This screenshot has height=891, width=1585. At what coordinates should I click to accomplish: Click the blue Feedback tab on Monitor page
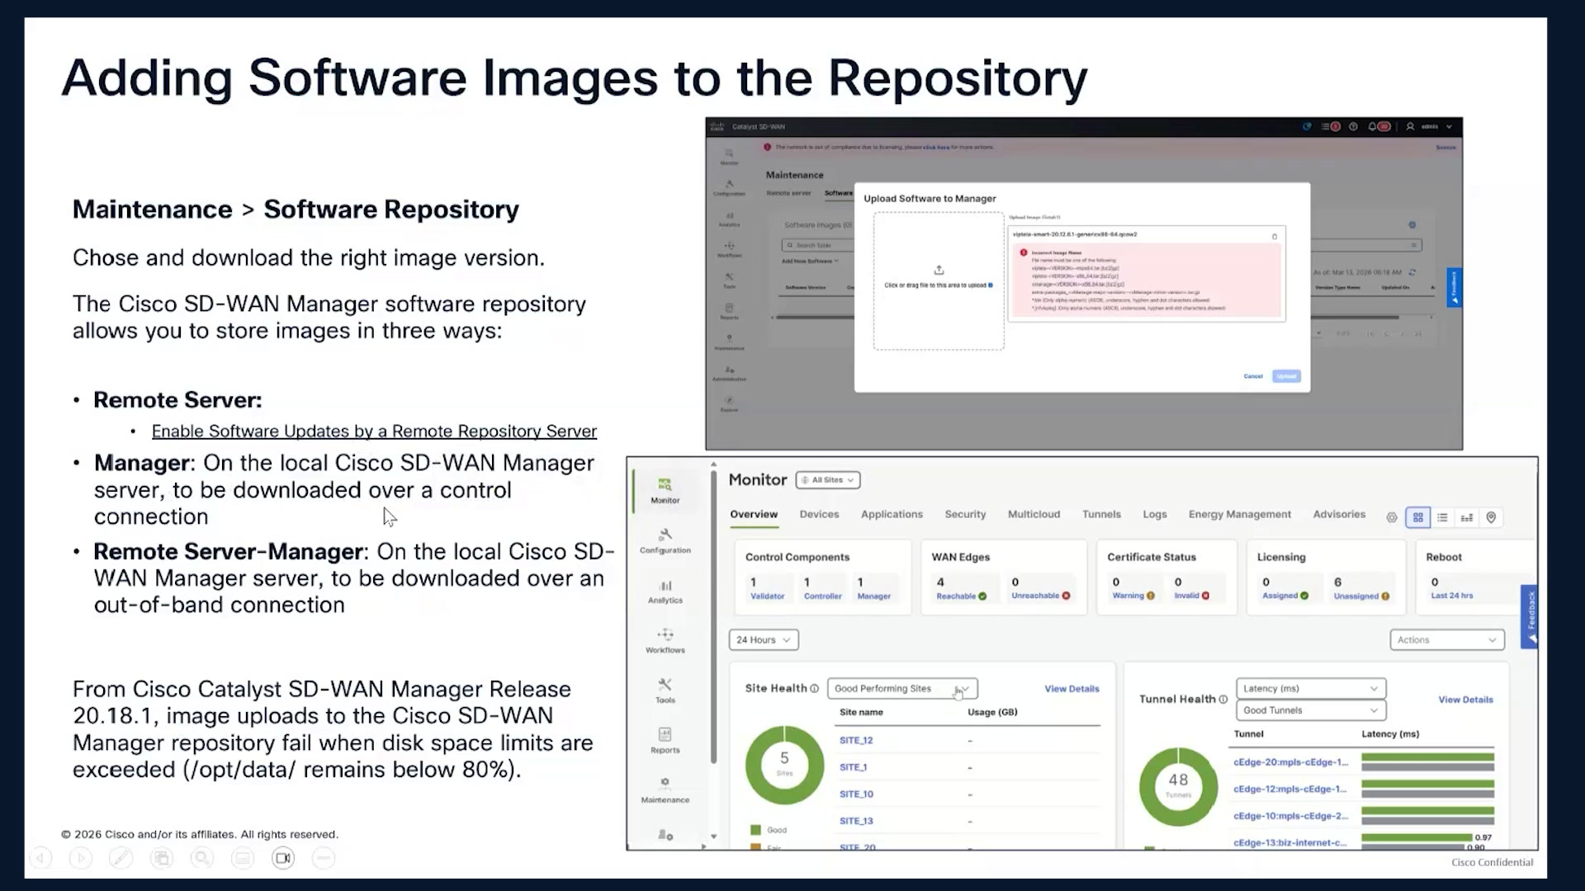click(1530, 616)
